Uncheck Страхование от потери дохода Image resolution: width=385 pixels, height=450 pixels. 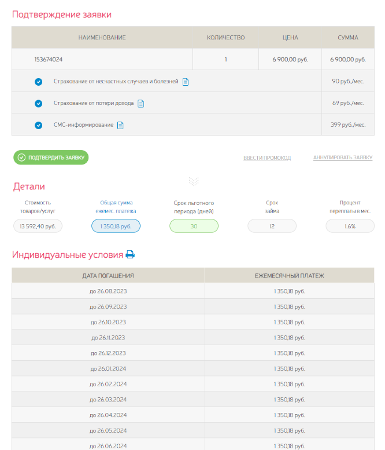tap(38, 103)
